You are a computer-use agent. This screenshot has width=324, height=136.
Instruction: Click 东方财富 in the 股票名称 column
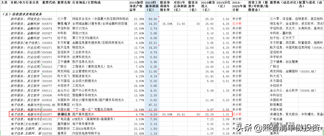click(64, 43)
